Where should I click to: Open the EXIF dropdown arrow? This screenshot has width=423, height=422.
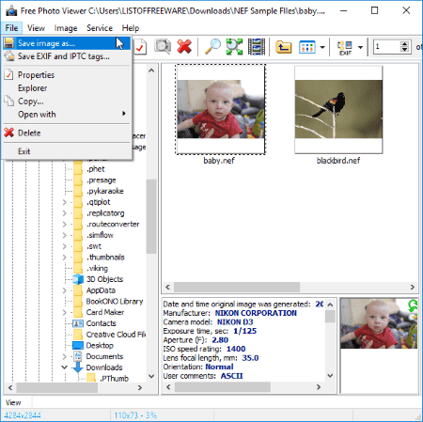tap(360, 47)
